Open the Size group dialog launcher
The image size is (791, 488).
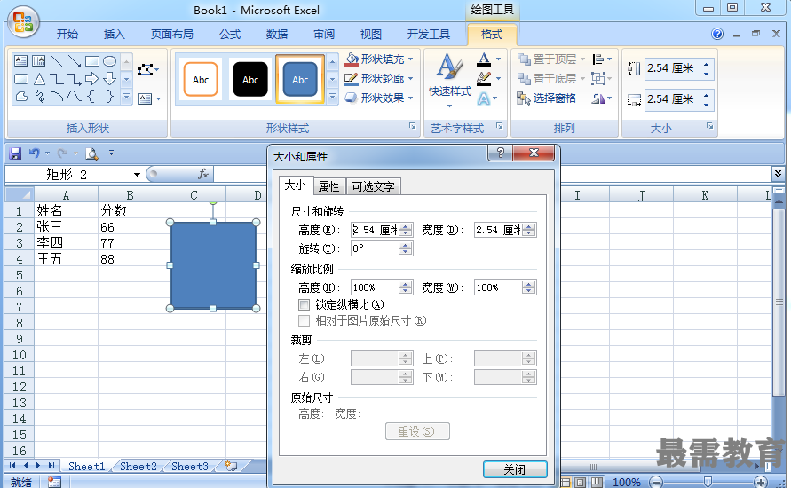coord(710,126)
